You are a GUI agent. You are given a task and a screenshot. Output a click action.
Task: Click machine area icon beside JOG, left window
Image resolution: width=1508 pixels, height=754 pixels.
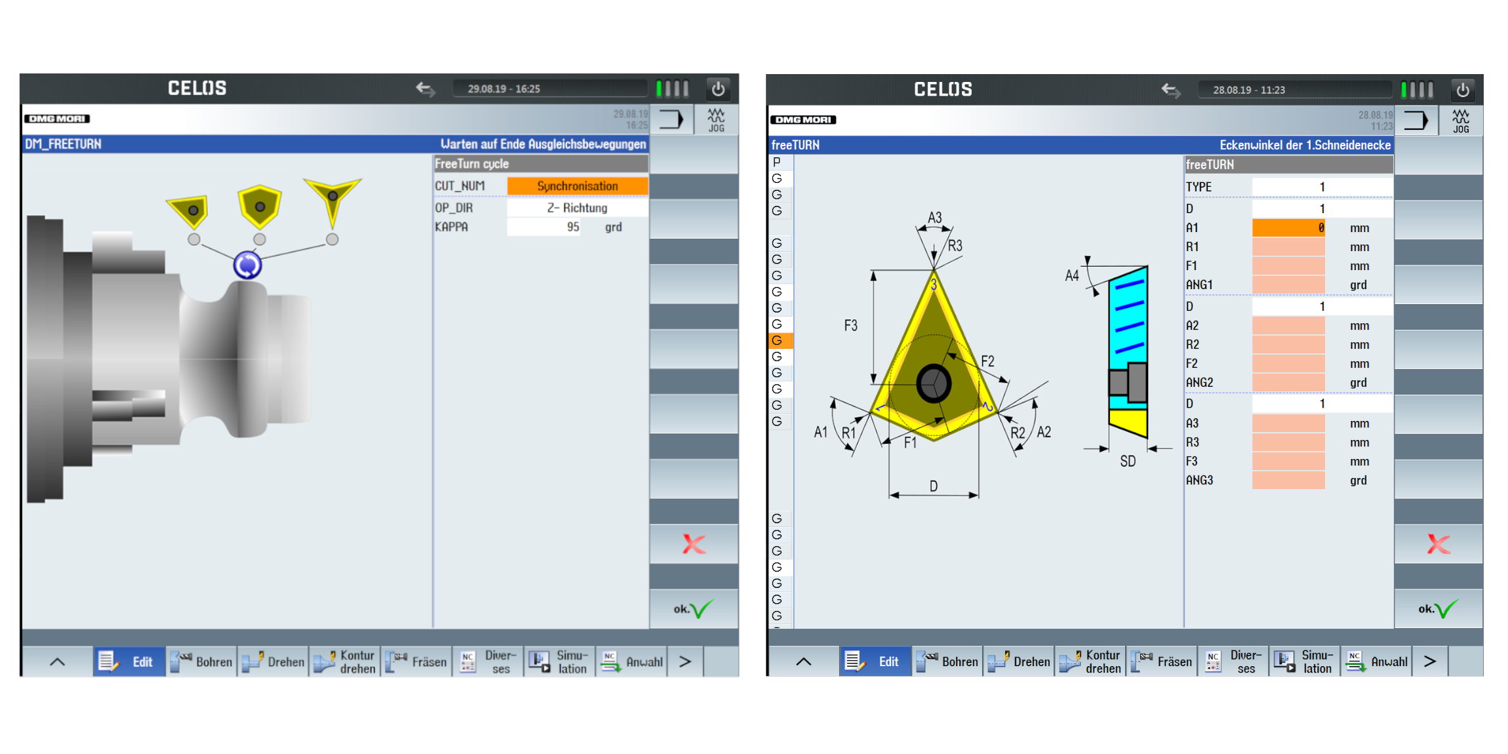pyautogui.click(x=671, y=120)
